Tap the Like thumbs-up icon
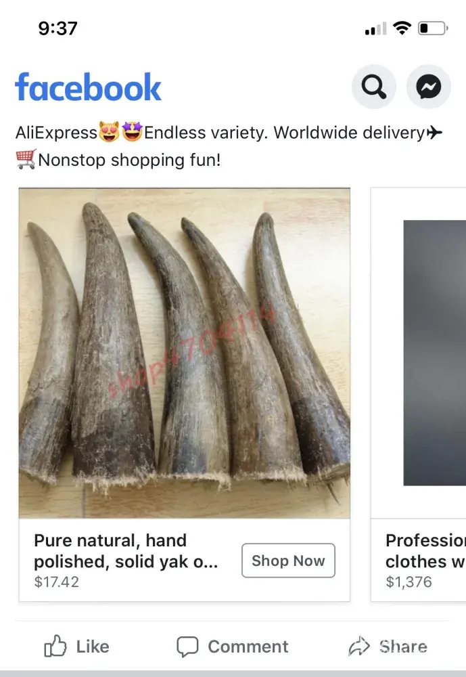 [x=55, y=646]
